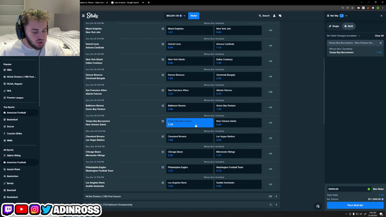
Task: Open stats icon for Lions vs Cardinals
Action: pyautogui.click(x=163, y=44)
